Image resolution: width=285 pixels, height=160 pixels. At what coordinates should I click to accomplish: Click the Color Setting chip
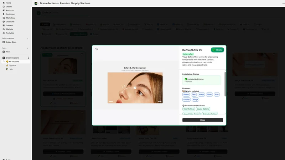[188, 109]
